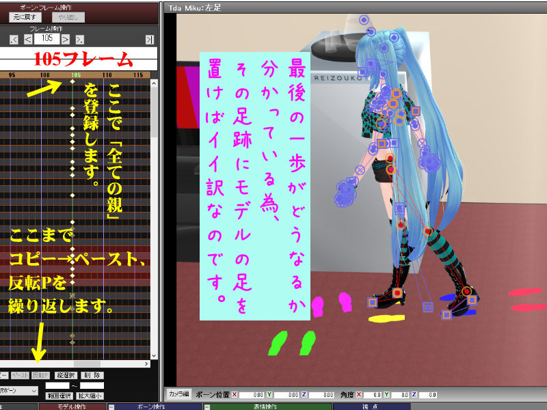The image size is (547, 410).
Task: Click the greyed ペースト paste button
Action: click(x=20, y=375)
